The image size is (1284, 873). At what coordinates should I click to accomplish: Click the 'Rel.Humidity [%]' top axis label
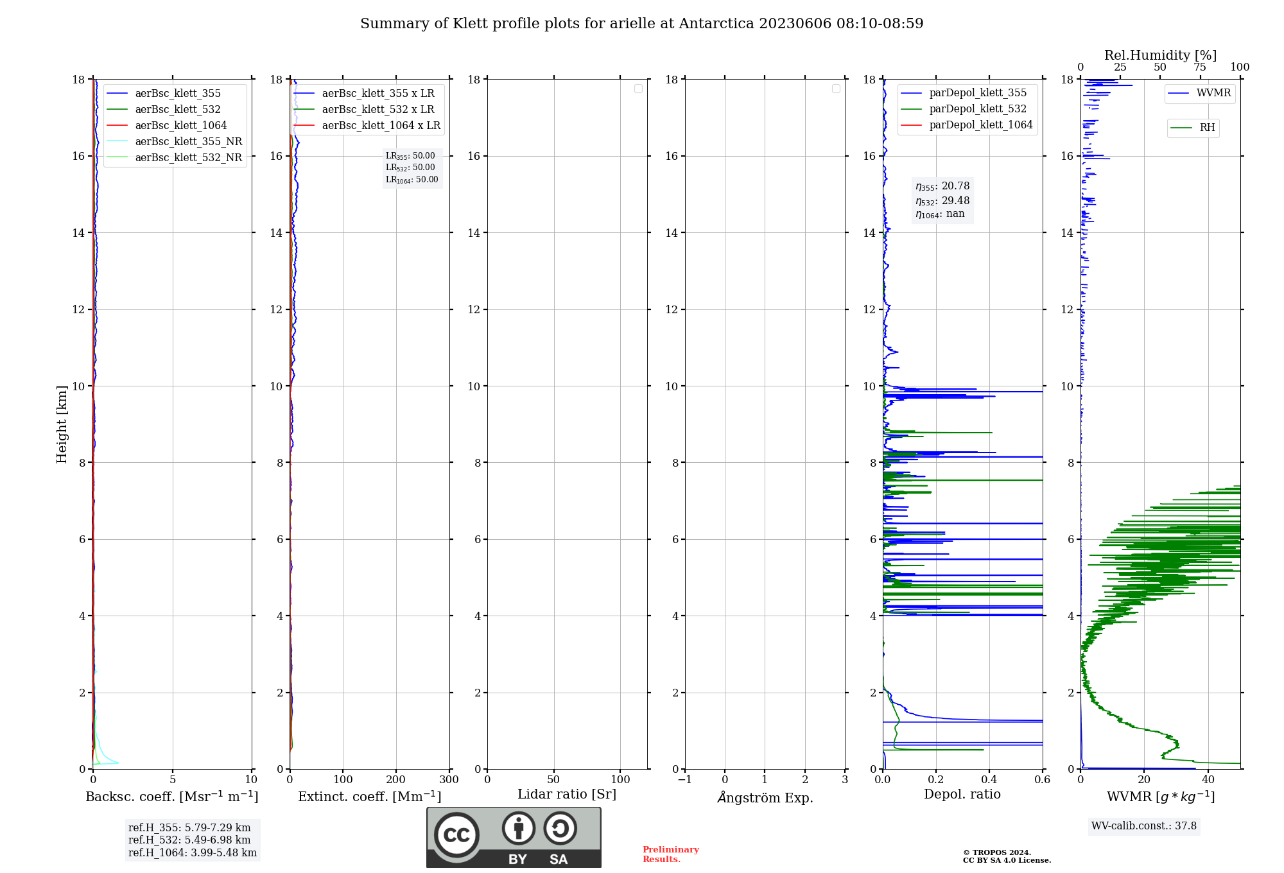pos(1161,55)
